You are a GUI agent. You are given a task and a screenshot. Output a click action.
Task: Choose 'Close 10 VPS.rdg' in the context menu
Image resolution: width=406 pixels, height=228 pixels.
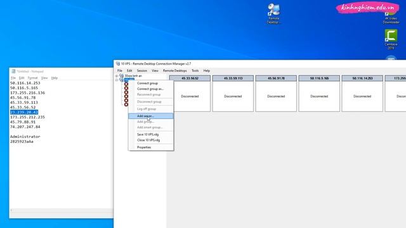coord(151,140)
